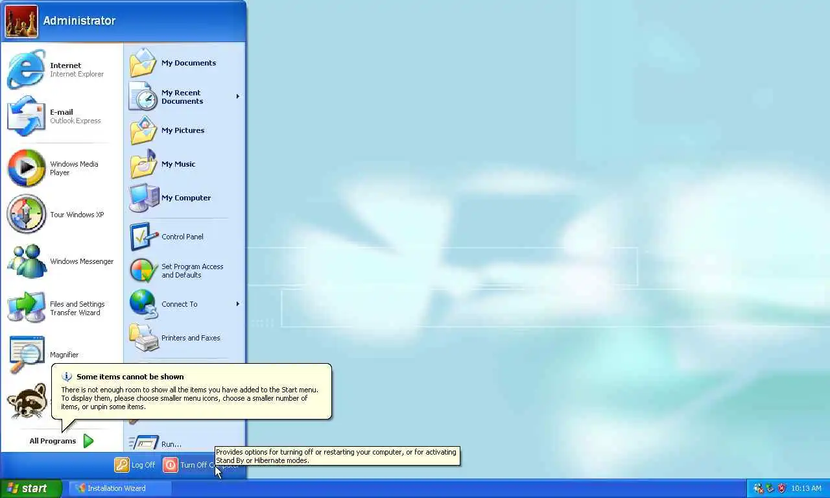Click the info icon in the balloon tip
Image resolution: width=830 pixels, height=498 pixels.
point(66,376)
